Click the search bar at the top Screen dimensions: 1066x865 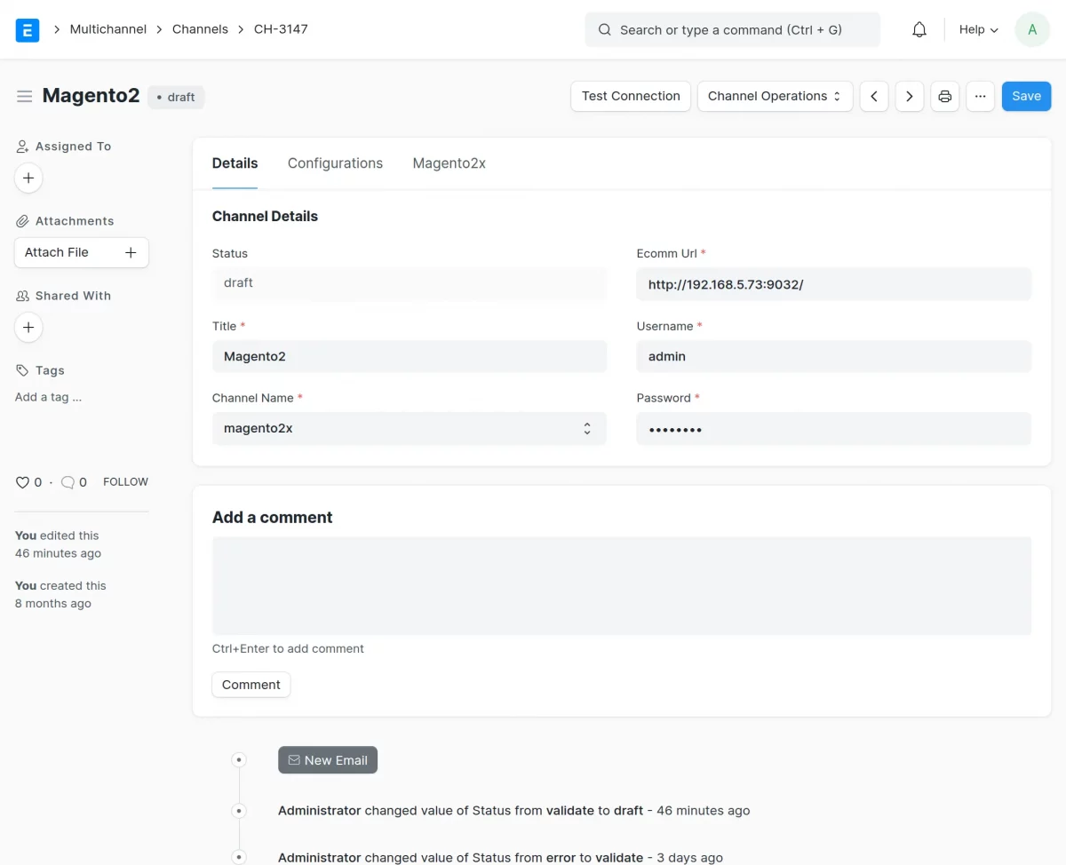pyautogui.click(x=732, y=29)
